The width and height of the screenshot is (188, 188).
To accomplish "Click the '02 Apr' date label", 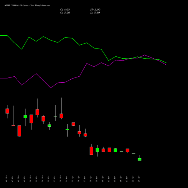I will [x=73, y=179].
